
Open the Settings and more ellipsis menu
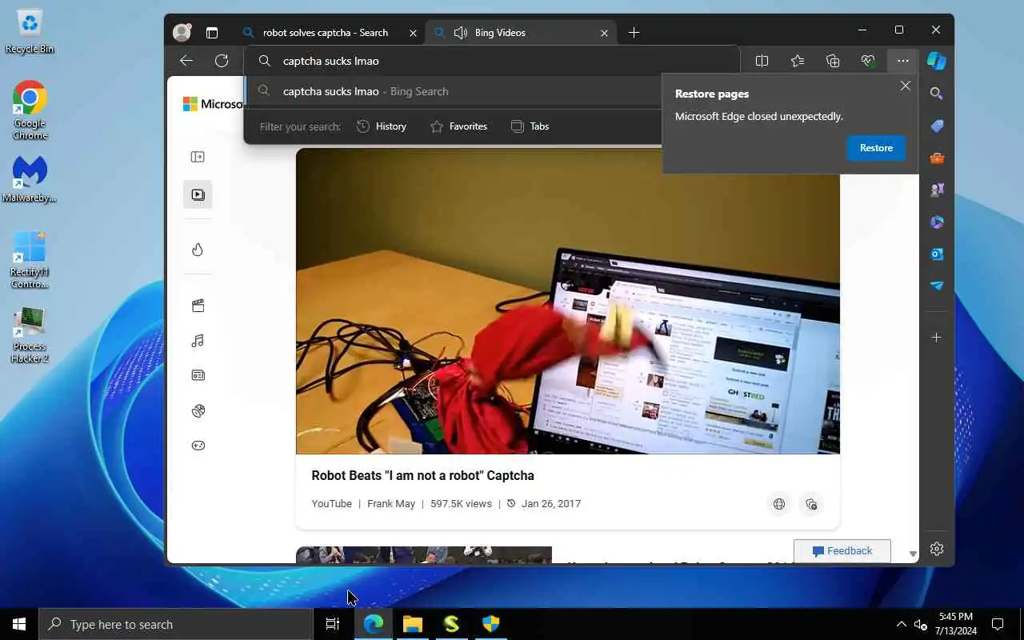903,61
